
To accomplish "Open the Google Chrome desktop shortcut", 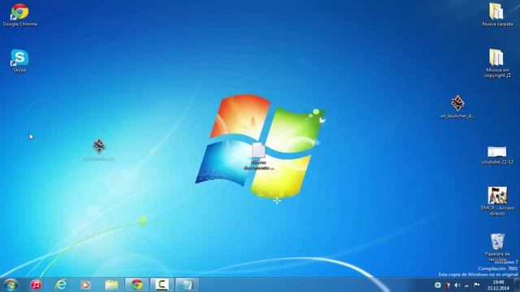I will pos(19,15).
